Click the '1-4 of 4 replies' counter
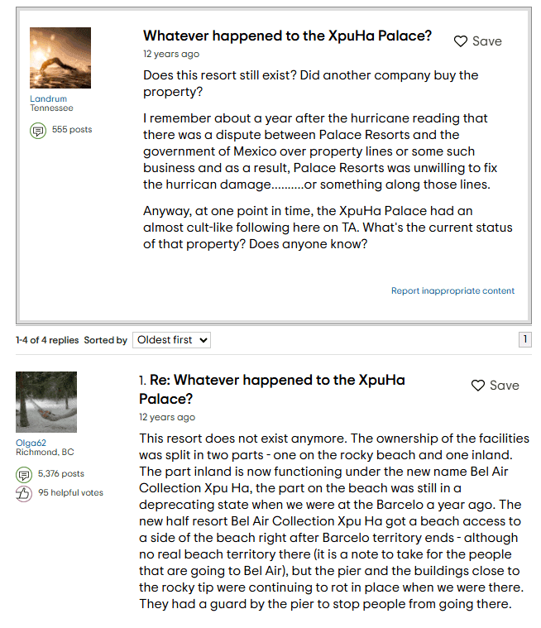Image resolution: width=541 pixels, height=628 pixels. [x=47, y=340]
